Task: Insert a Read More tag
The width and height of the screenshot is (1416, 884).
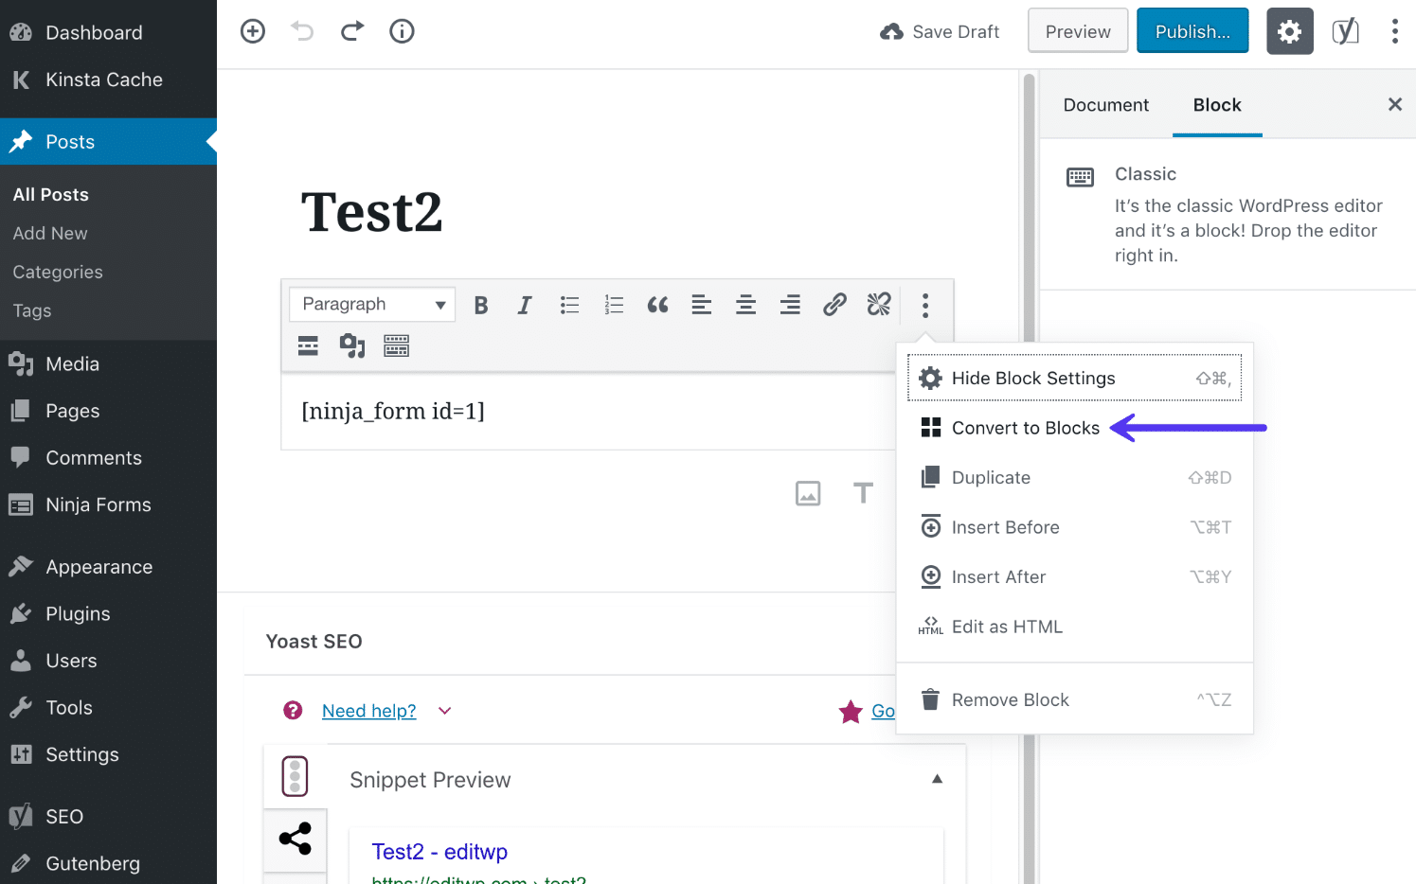Action: pos(307,345)
